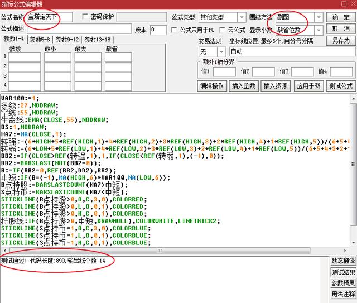Enable the 公式只用于PC checkbox
This screenshot has width=357, height=303.
coord(175,30)
